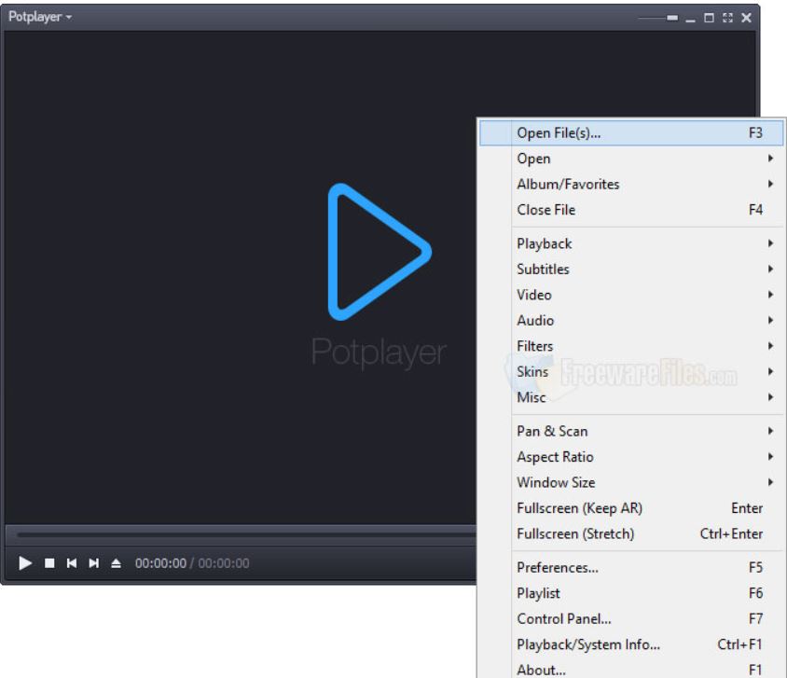This screenshot has width=787, height=678.
Task: Expand the Filters submenu
Action: click(631, 346)
